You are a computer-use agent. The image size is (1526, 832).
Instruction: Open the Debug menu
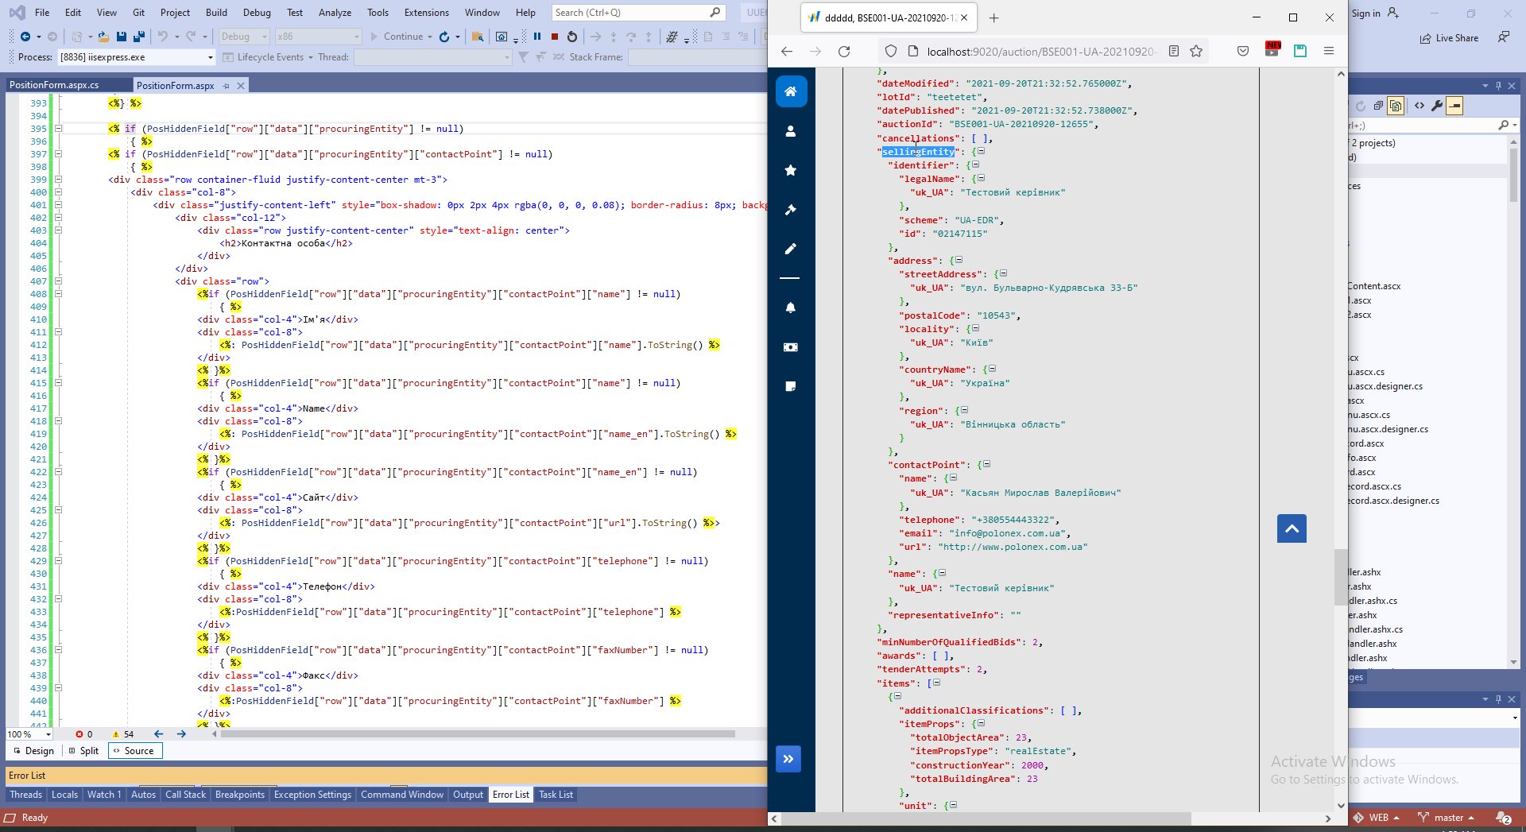257,13
